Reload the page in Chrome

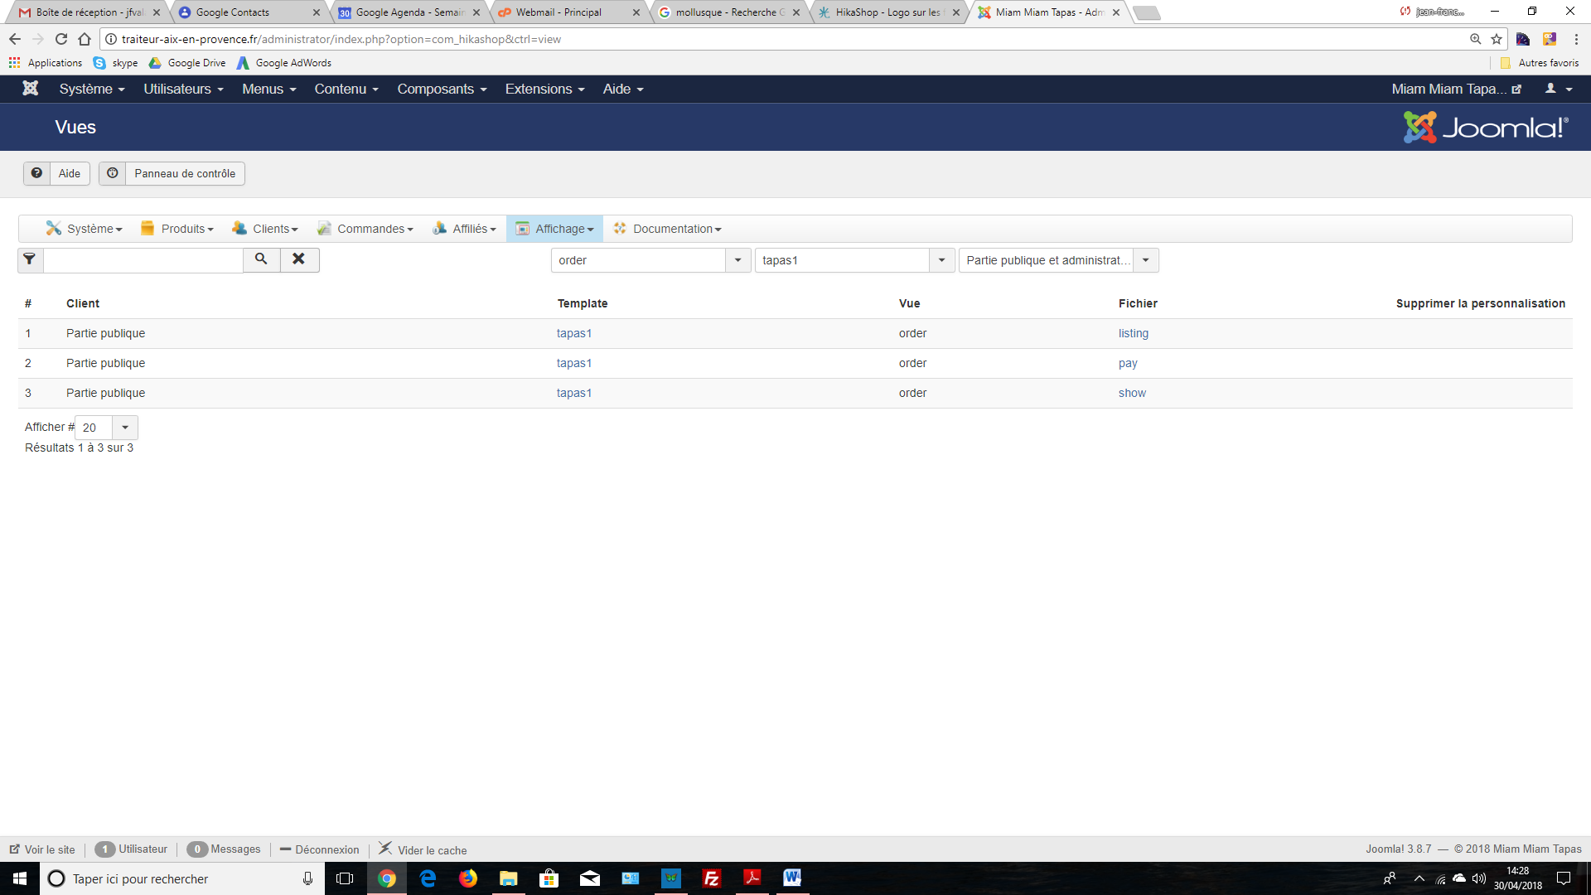pyautogui.click(x=61, y=39)
